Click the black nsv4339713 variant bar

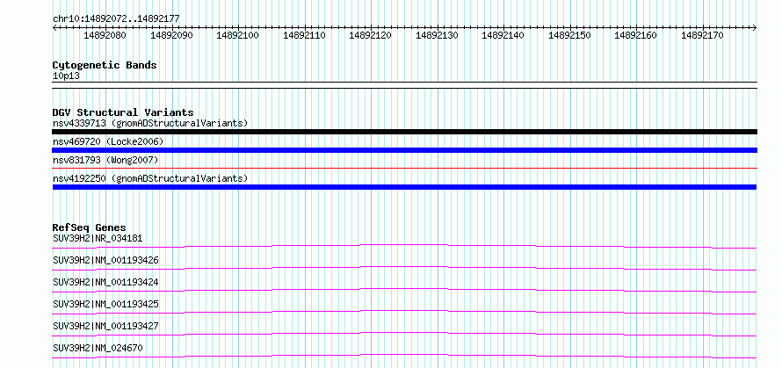[x=404, y=132]
